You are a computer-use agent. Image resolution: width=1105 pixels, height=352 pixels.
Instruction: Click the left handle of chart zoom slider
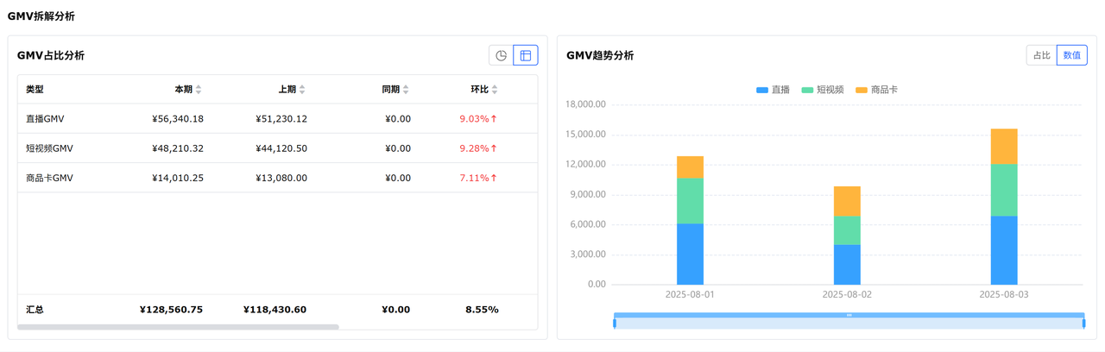point(615,323)
